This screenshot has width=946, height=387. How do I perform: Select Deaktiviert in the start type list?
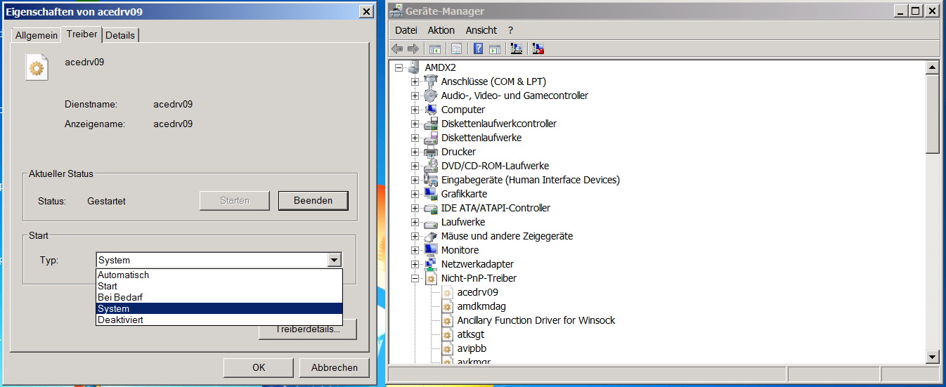[120, 320]
